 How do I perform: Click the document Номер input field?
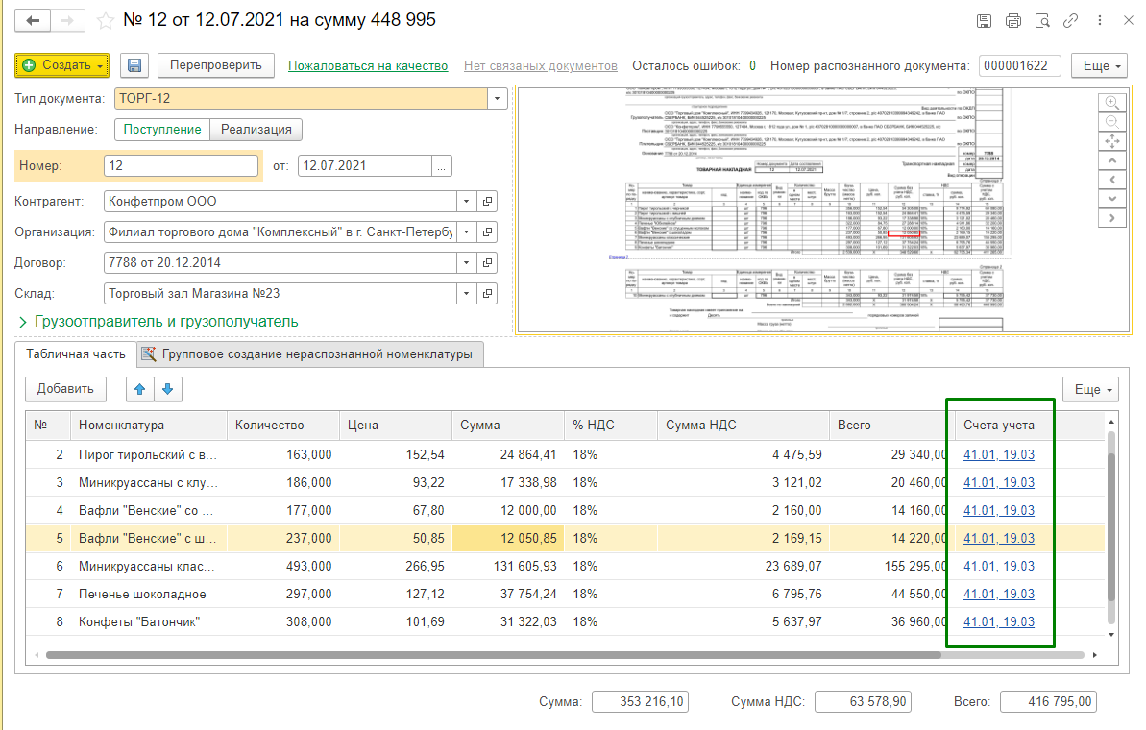tap(181, 166)
